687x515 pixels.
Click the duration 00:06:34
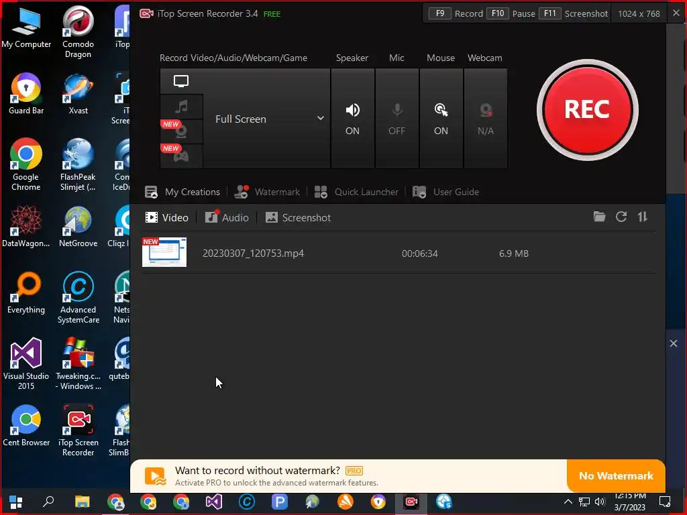pyautogui.click(x=420, y=253)
